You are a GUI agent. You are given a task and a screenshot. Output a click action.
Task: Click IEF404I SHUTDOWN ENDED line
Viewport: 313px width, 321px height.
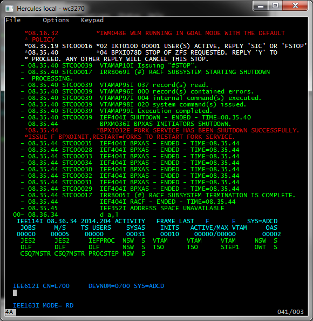point(136,117)
